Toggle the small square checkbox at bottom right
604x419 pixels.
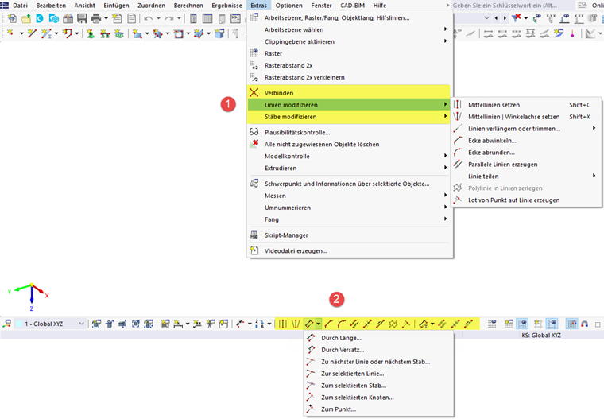pyautogui.click(x=598, y=324)
